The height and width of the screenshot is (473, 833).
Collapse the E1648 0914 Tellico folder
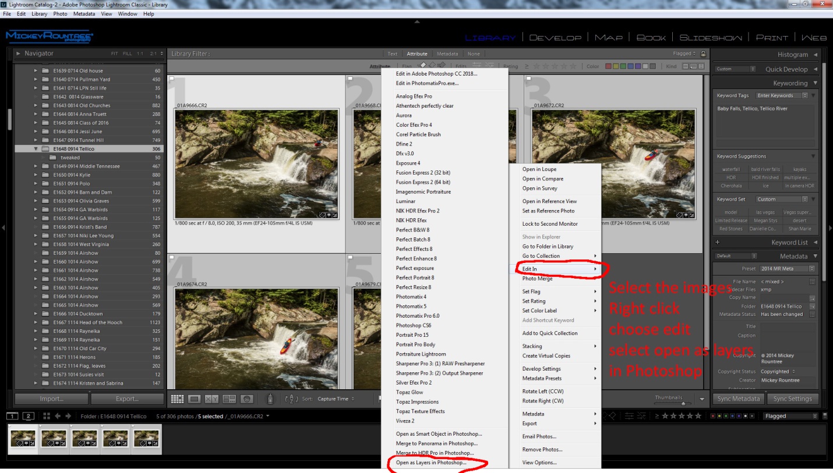coord(36,149)
